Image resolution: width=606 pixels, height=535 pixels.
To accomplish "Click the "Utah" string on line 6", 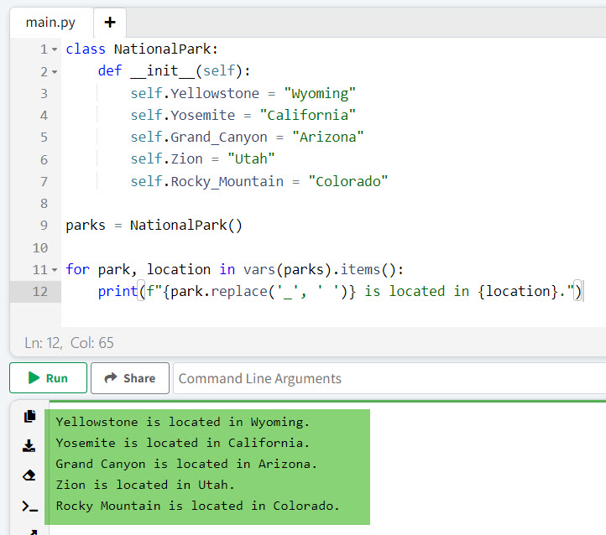I will (x=251, y=158).
